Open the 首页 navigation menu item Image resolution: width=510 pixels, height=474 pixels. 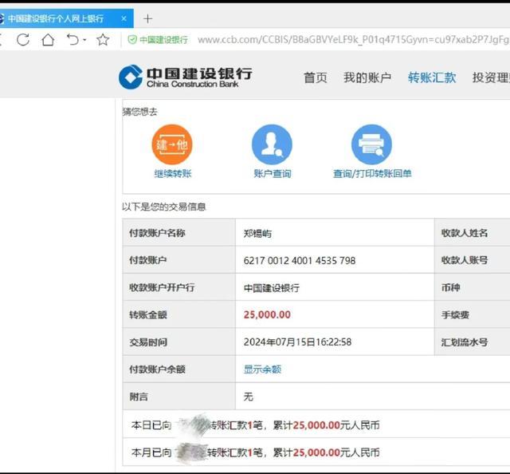[x=315, y=77]
